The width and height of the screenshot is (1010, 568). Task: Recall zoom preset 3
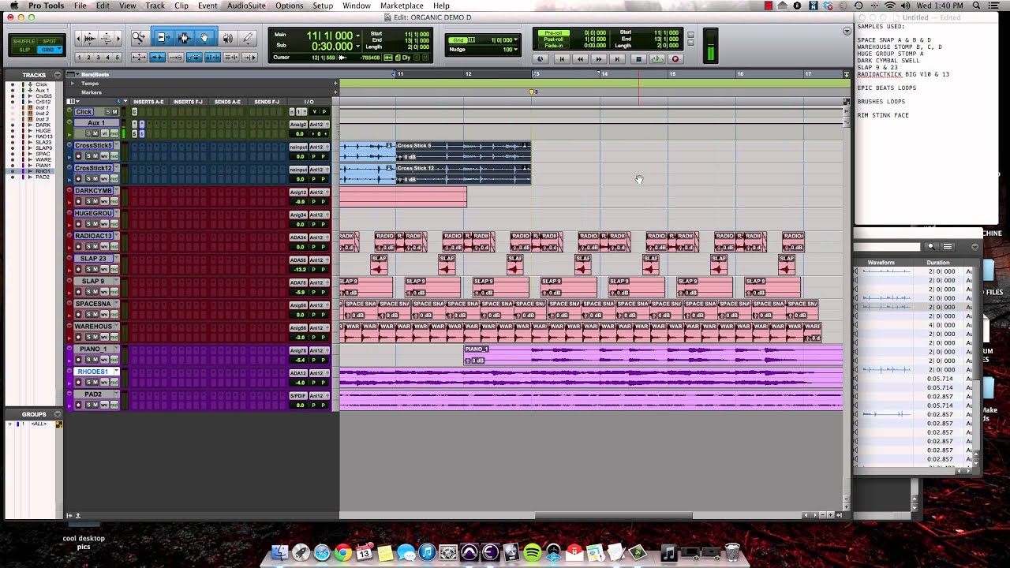click(98, 58)
